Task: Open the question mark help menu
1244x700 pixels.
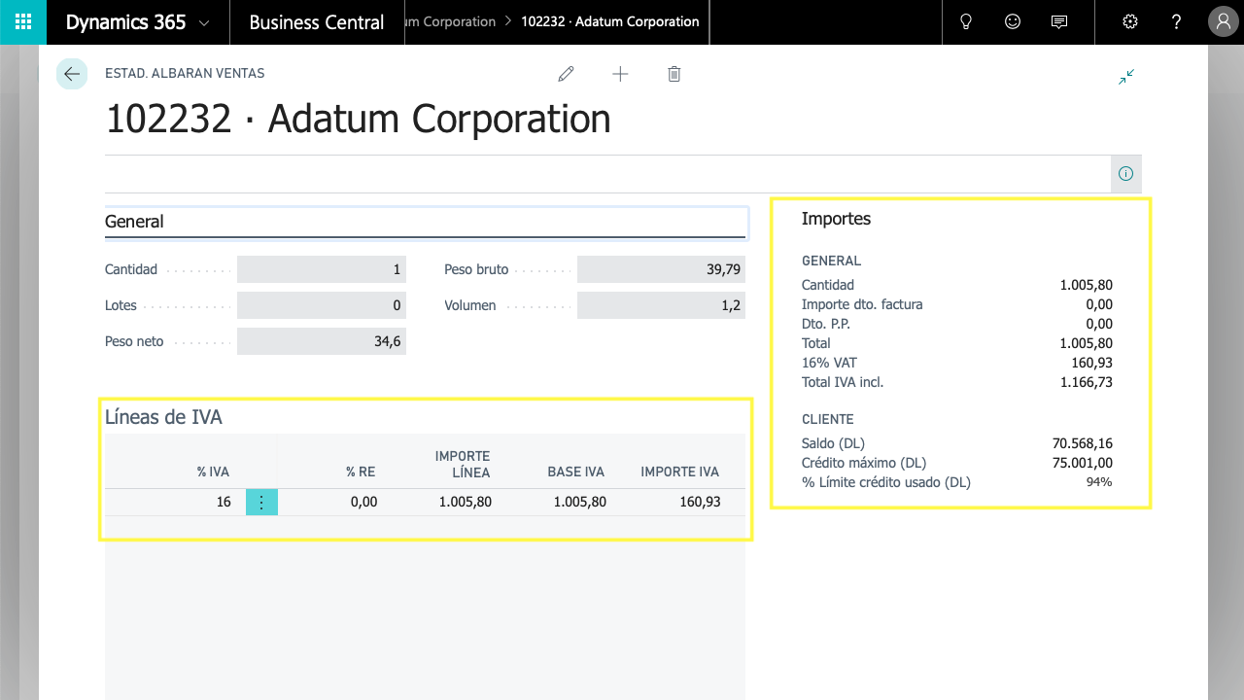Action: 1176,22
